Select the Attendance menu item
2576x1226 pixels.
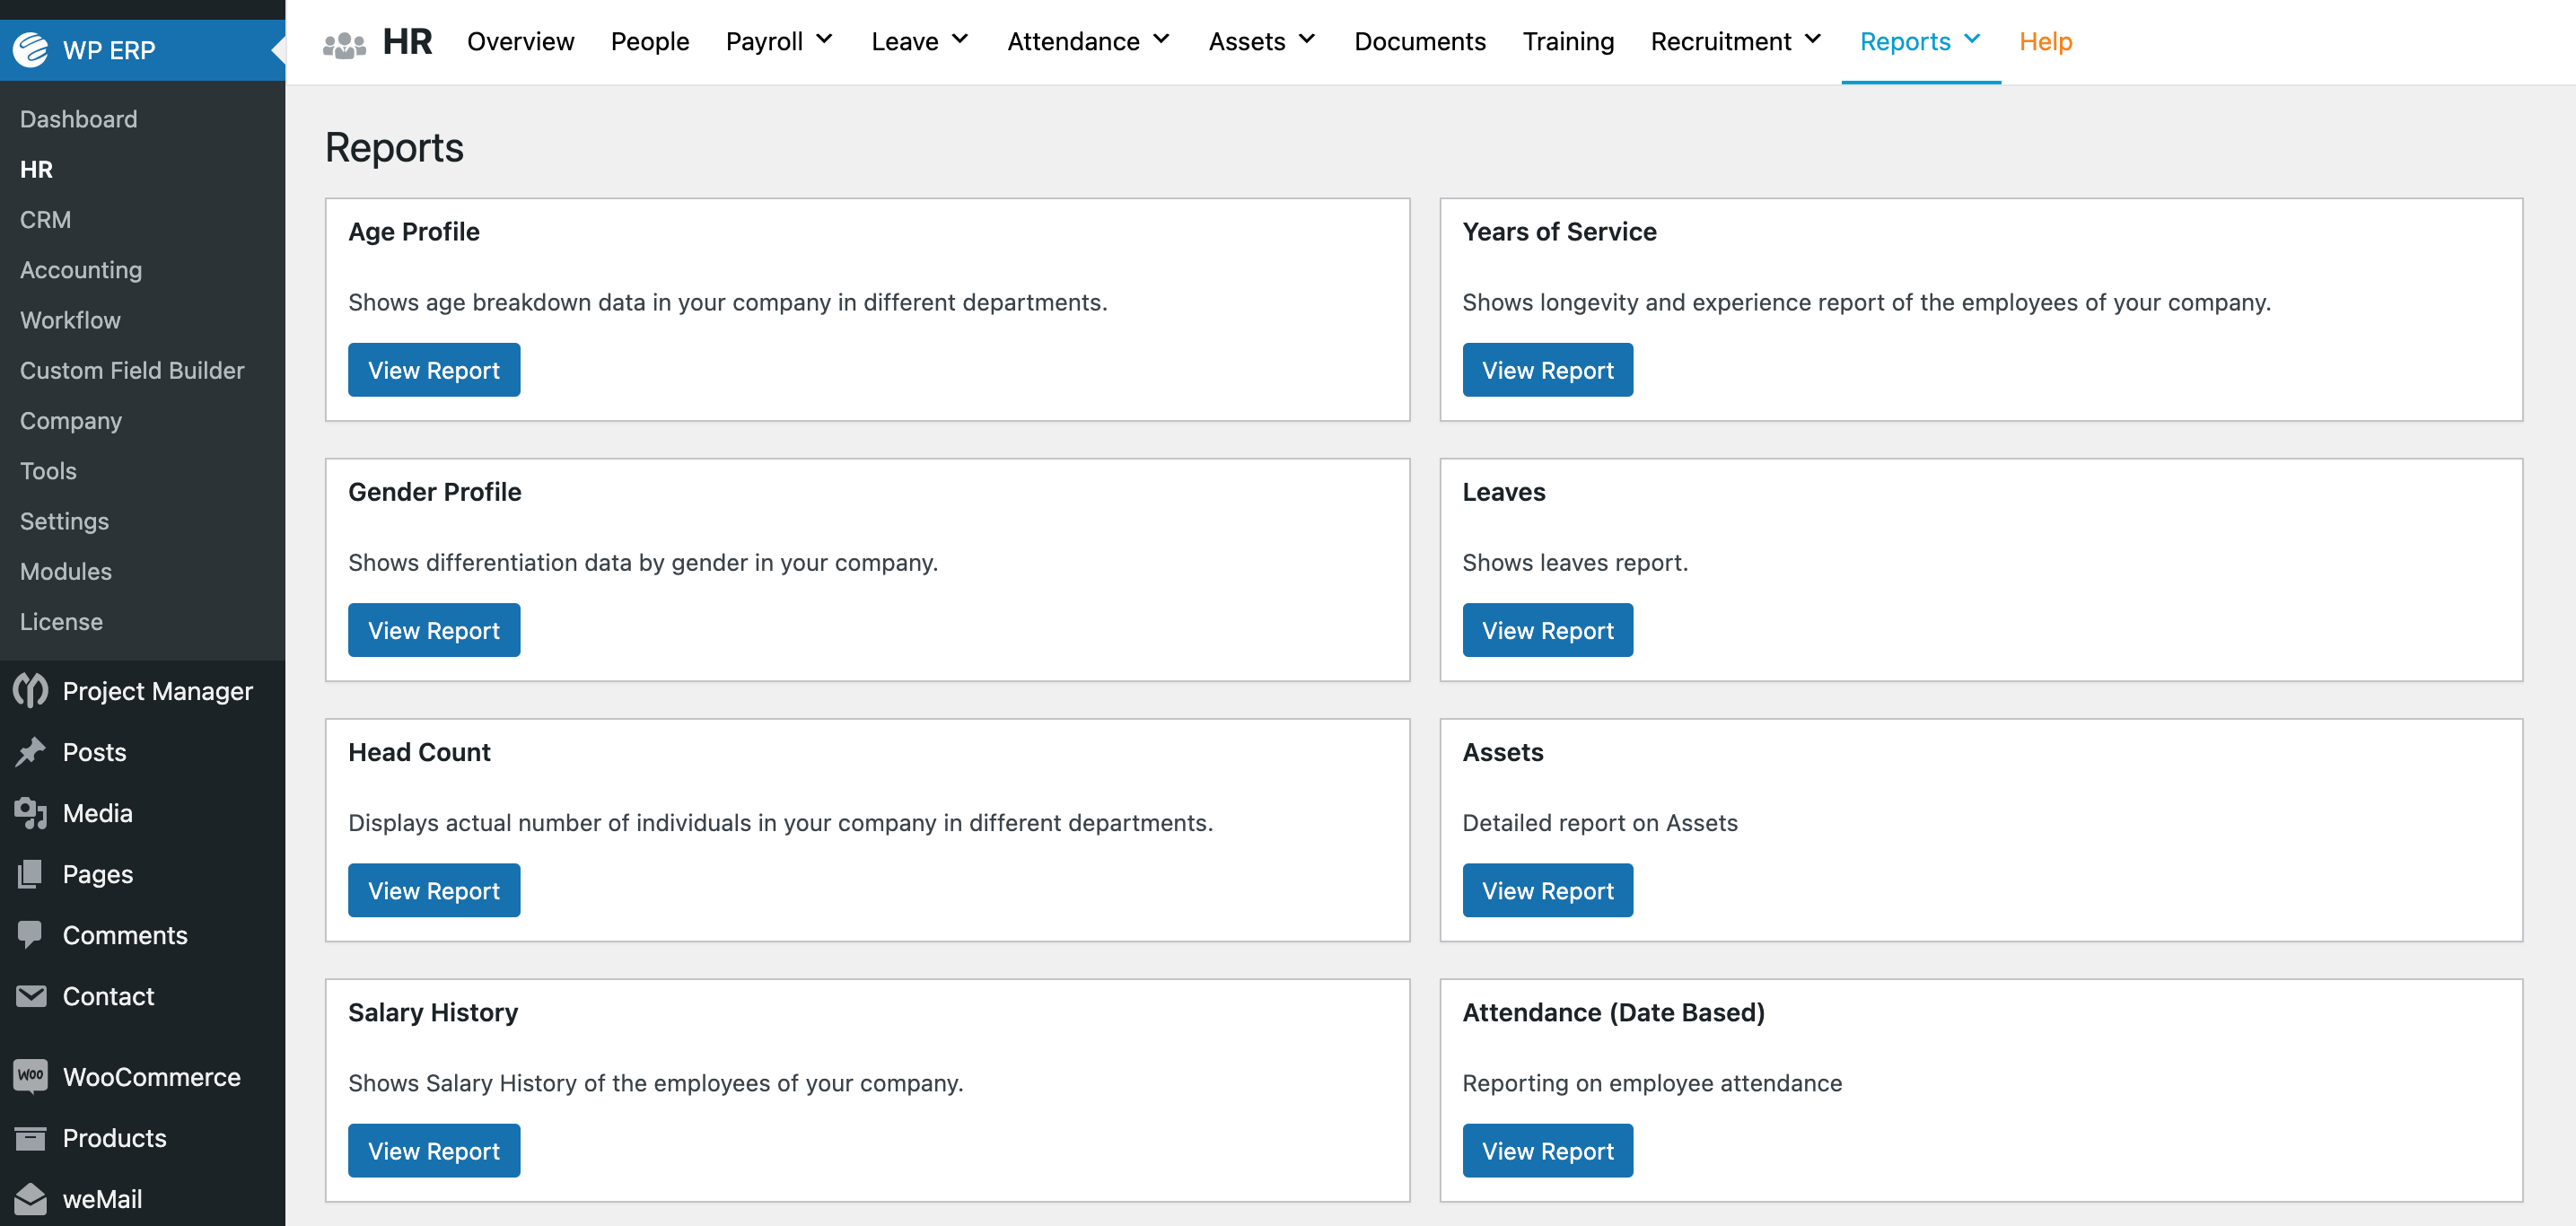pyautogui.click(x=1084, y=41)
